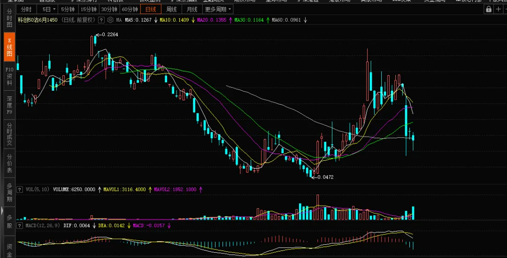
Task: Click the latest cyan candlestick on chart
Action: [413, 138]
